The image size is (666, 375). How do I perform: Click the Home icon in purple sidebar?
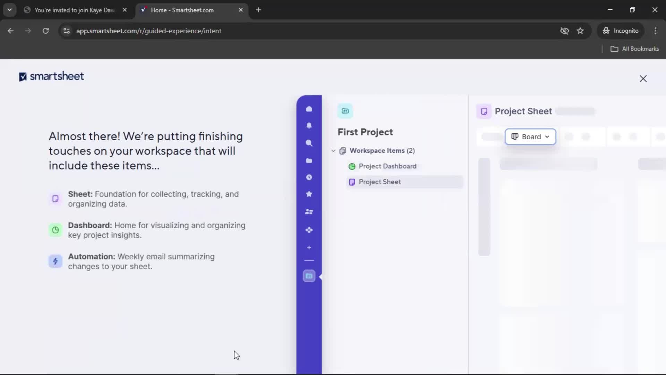coord(309,109)
